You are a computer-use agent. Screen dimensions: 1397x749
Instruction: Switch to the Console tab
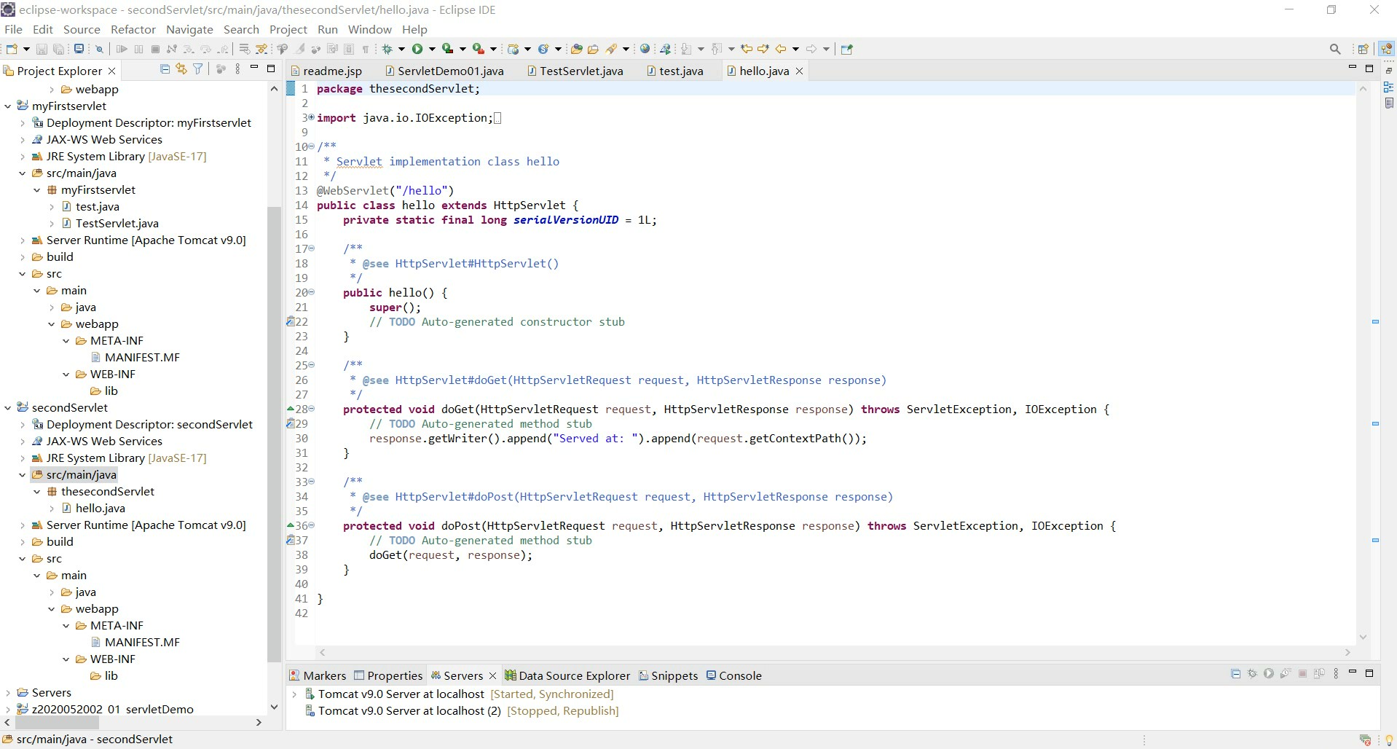click(x=734, y=675)
